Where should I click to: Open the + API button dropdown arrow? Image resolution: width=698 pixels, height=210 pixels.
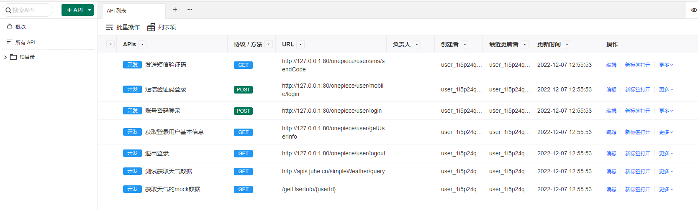pyautogui.click(x=90, y=10)
